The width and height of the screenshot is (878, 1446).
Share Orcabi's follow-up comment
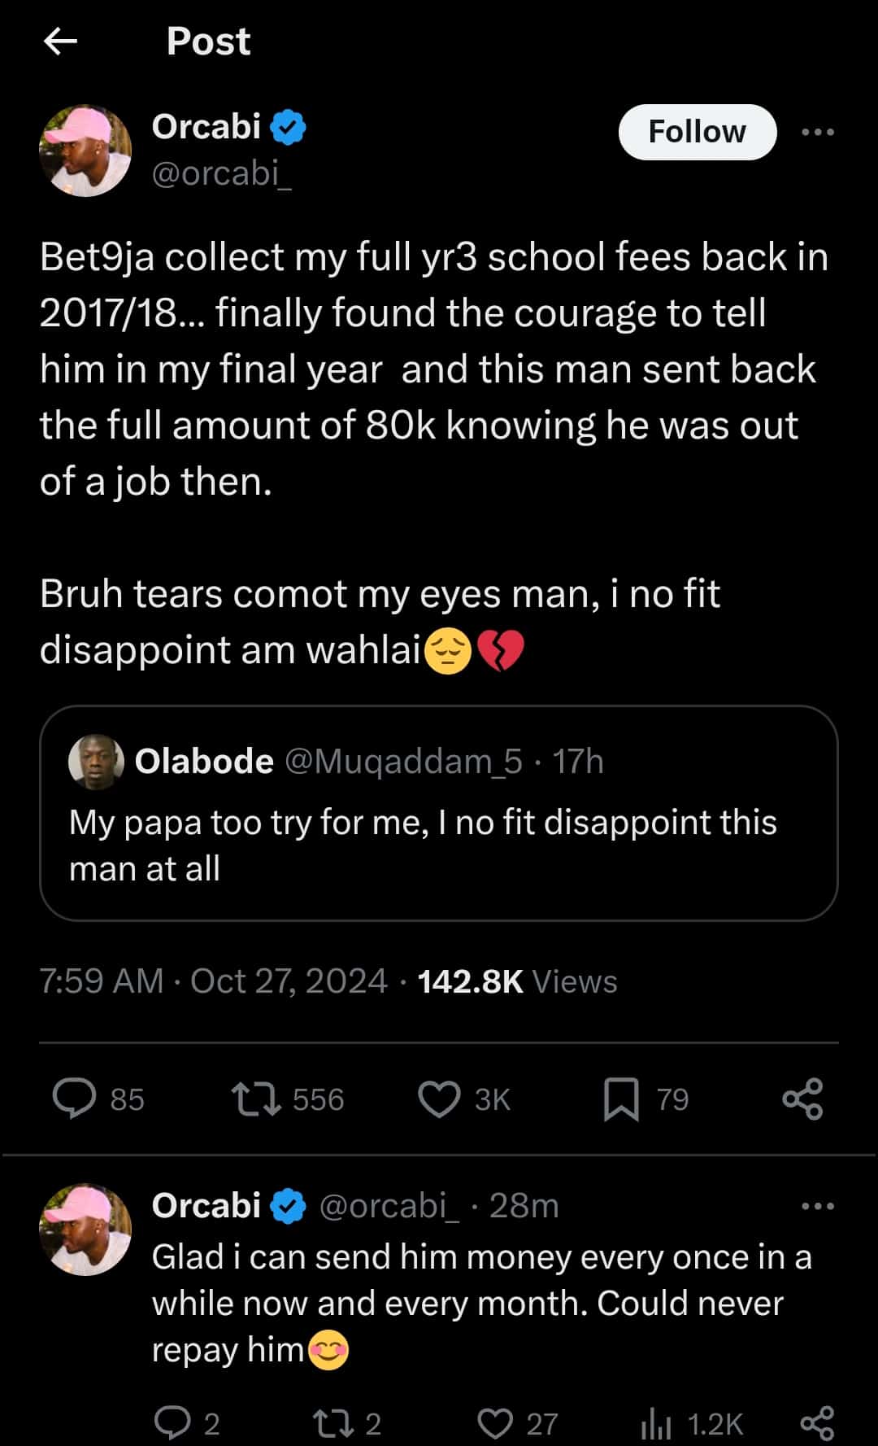point(817,1423)
